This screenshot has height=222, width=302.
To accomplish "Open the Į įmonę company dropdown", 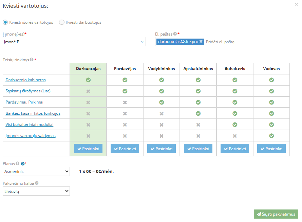I will (74, 42).
